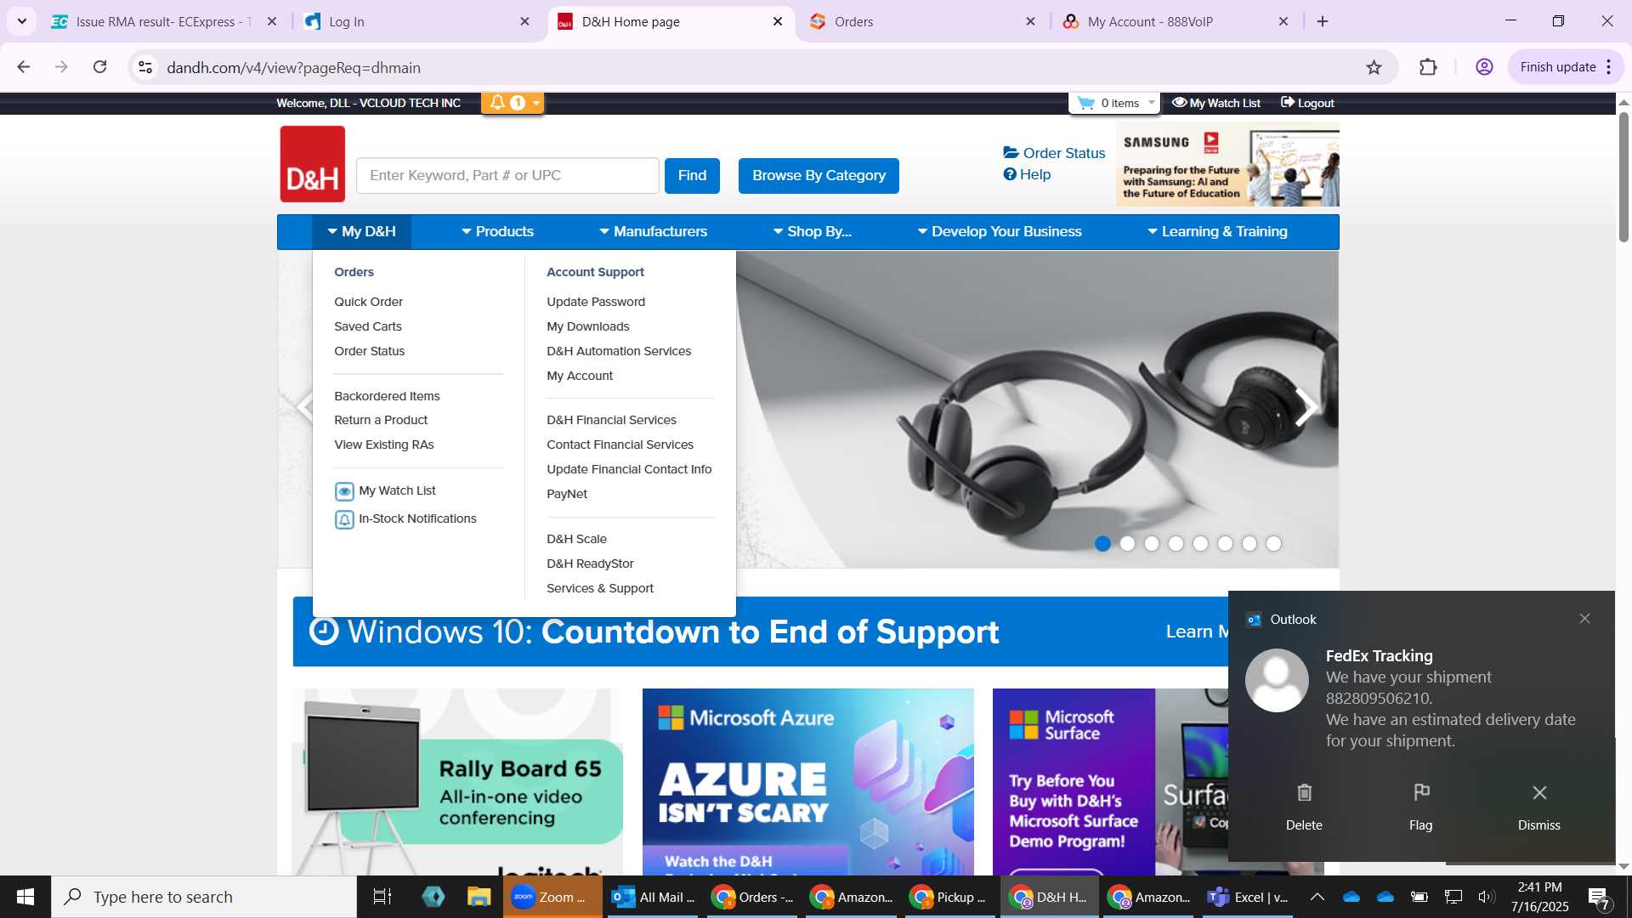Click My Watch List eye icon in menu
1632x918 pixels.
tap(344, 491)
